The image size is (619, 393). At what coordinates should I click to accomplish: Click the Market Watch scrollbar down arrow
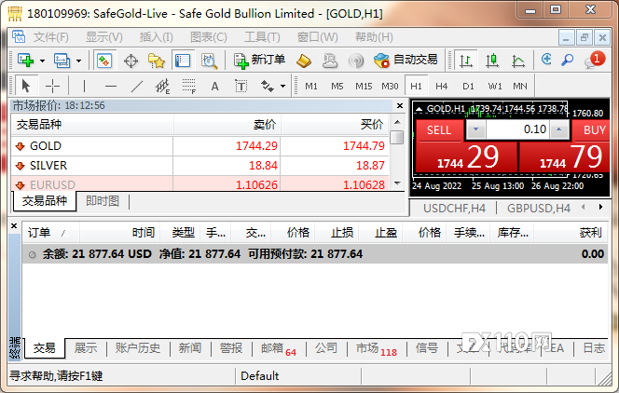tap(397, 183)
